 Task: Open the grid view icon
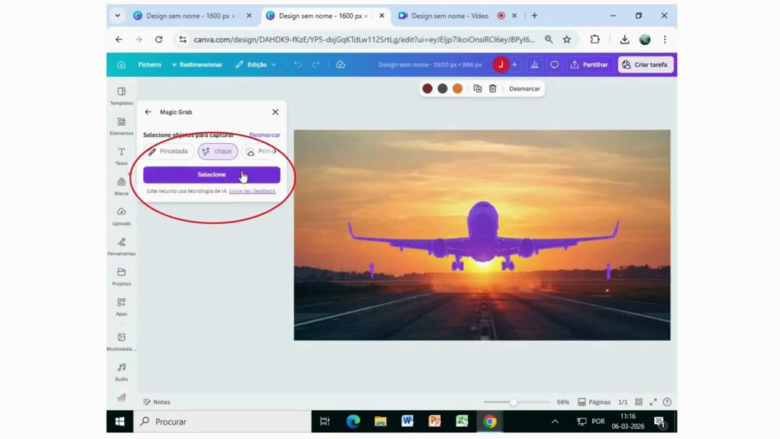[x=639, y=402]
